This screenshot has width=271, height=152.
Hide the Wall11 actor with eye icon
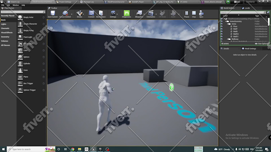pyautogui.click(x=222, y=37)
